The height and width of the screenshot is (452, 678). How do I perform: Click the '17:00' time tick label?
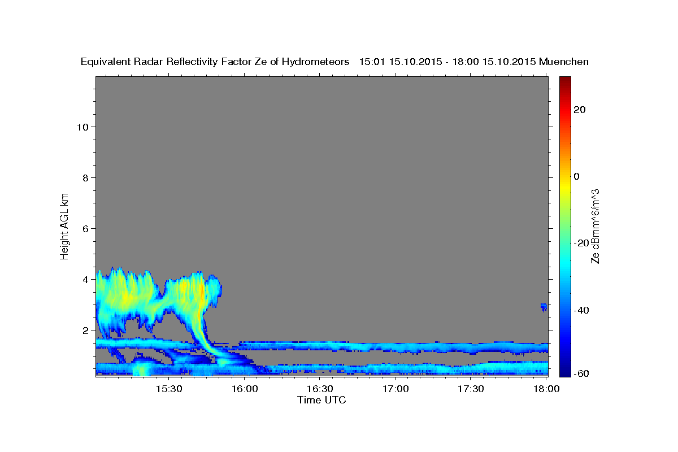395,389
